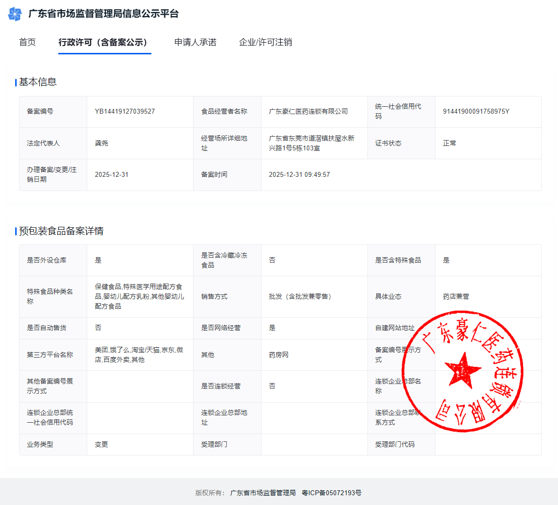Viewport: 558px width, 505px height.
Task: Click the footer label 版权所有：
Action: [210, 493]
